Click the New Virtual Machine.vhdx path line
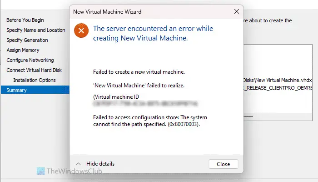Screen dimensions: 318x182 click(x=278, y=80)
